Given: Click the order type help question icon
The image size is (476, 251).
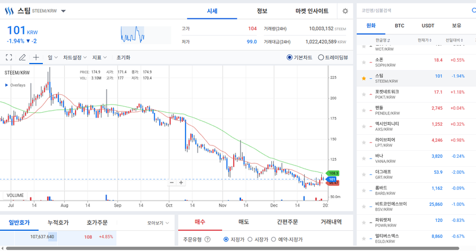Looking at the screenshot, I should [x=208, y=240].
